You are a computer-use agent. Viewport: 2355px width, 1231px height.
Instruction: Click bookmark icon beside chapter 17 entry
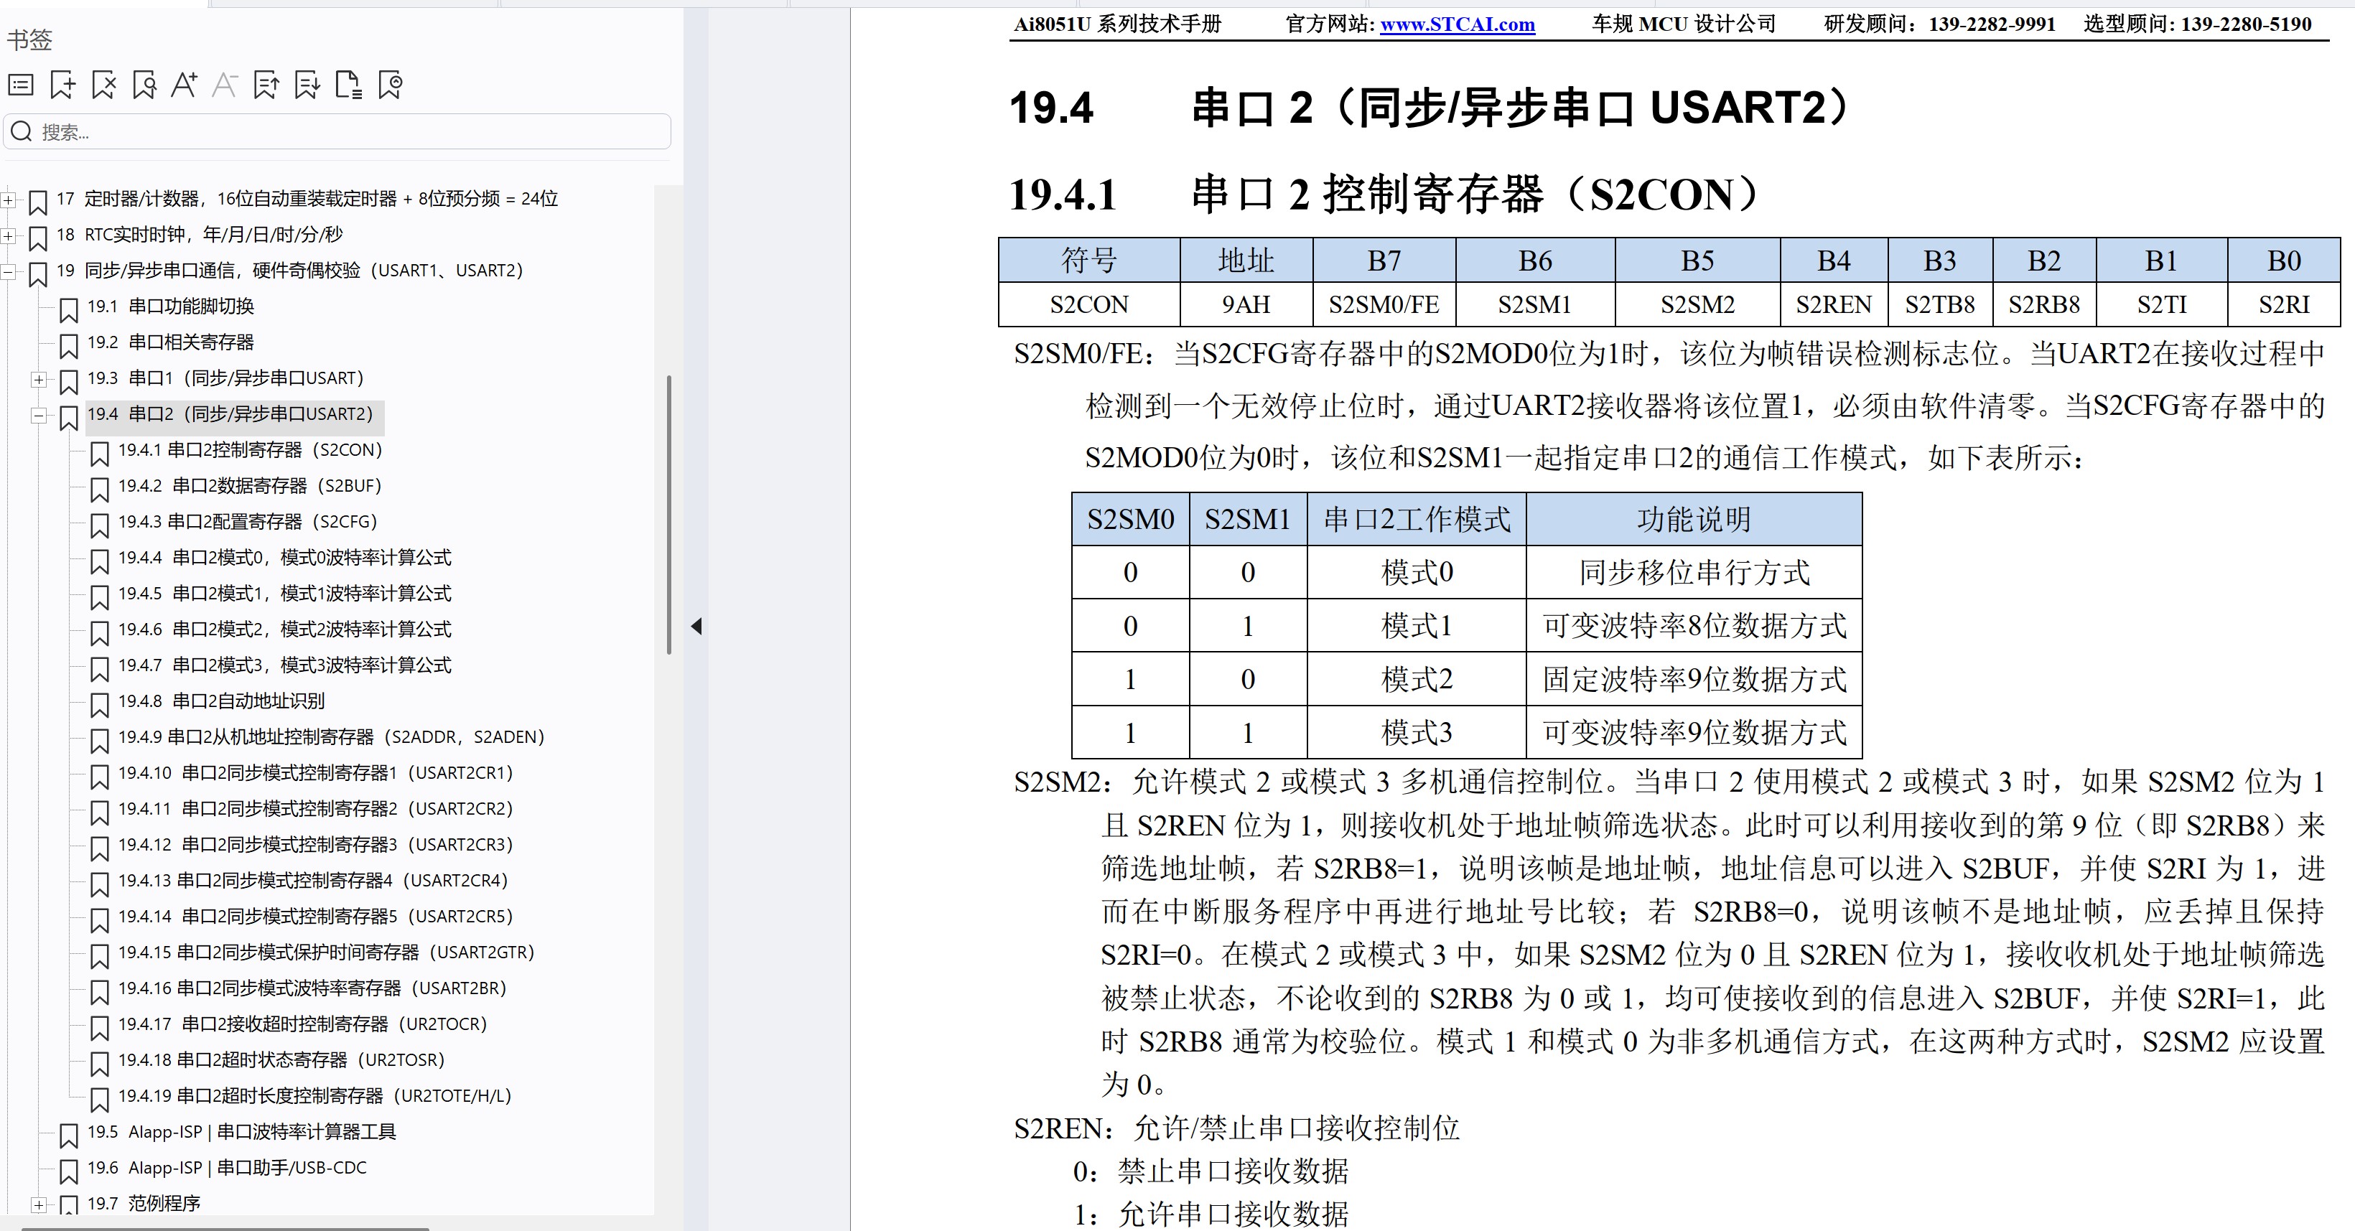click(38, 202)
